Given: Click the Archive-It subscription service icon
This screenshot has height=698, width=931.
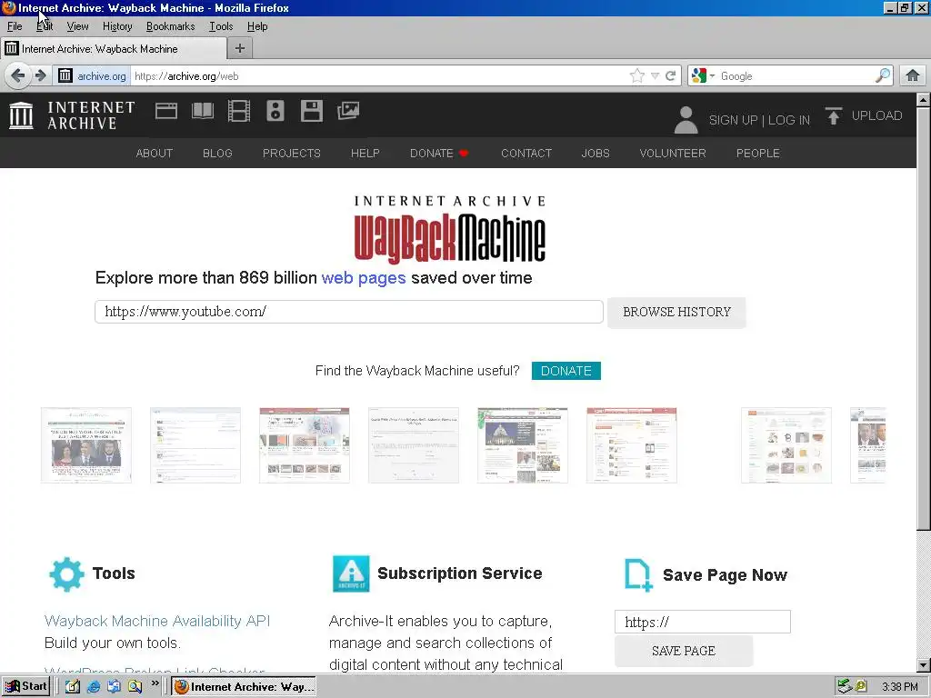Looking at the screenshot, I should coord(351,574).
